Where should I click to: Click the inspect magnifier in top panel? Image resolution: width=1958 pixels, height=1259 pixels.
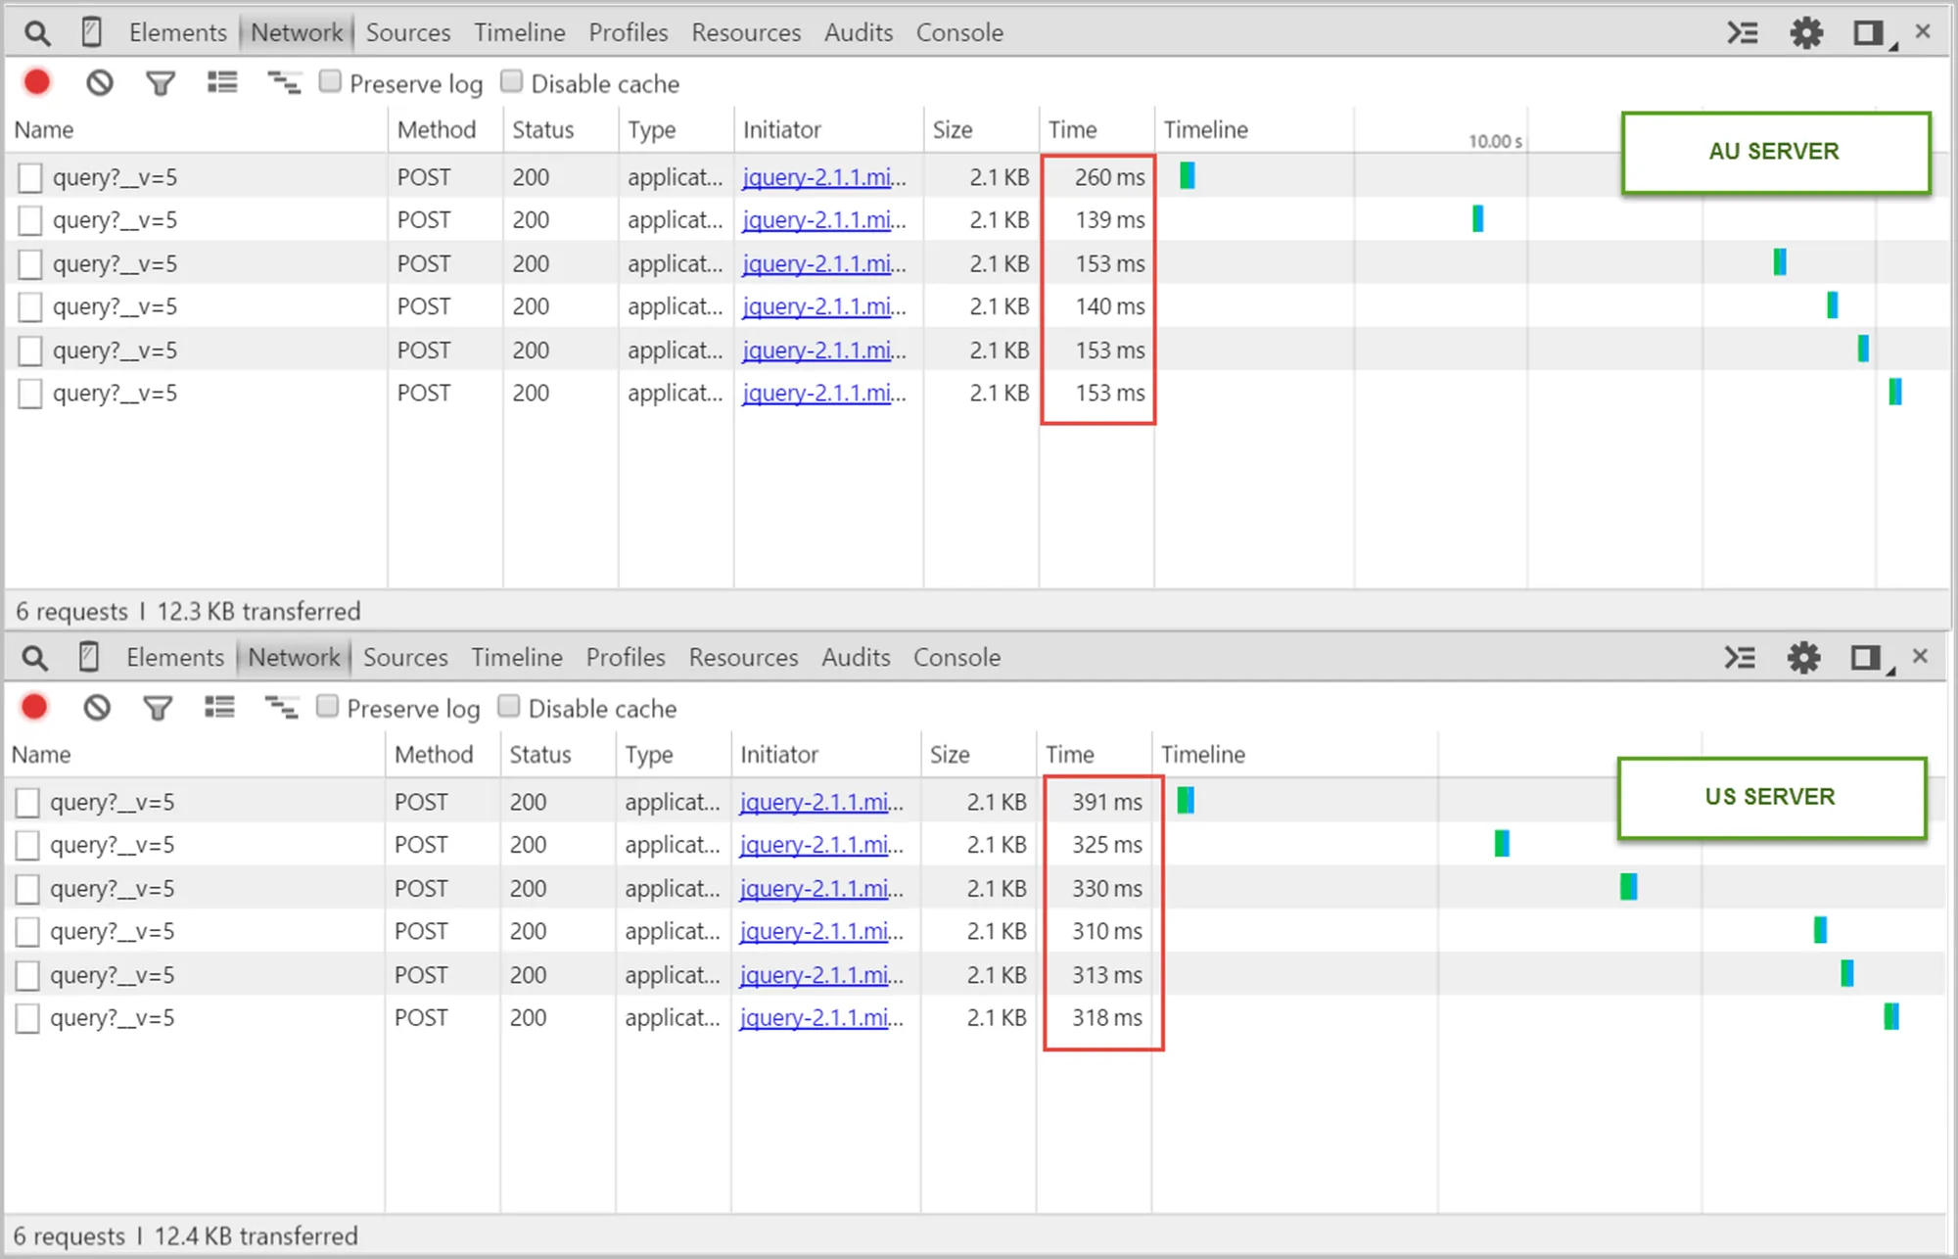pos(37,33)
